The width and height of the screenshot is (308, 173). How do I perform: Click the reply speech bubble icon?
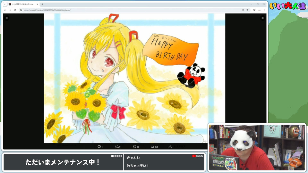99,147
